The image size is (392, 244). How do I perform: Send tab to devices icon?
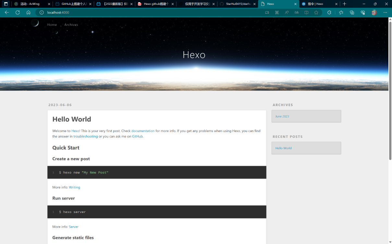click(x=267, y=12)
